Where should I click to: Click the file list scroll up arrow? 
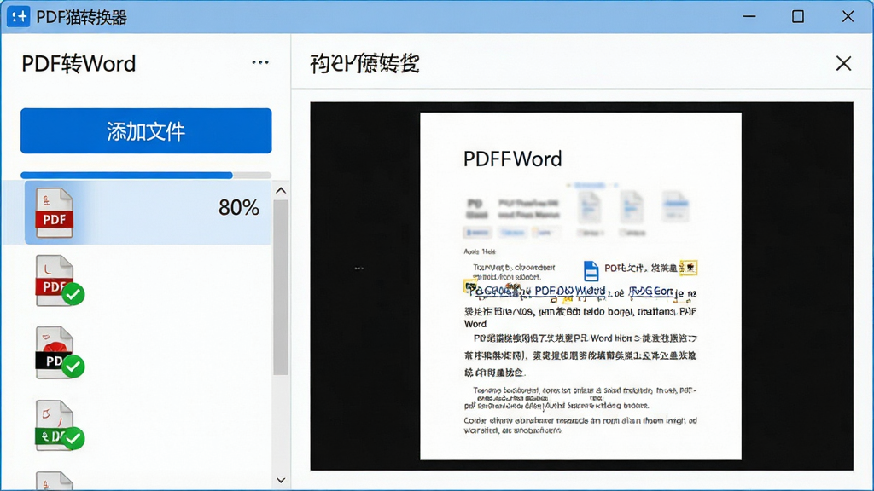coord(281,190)
